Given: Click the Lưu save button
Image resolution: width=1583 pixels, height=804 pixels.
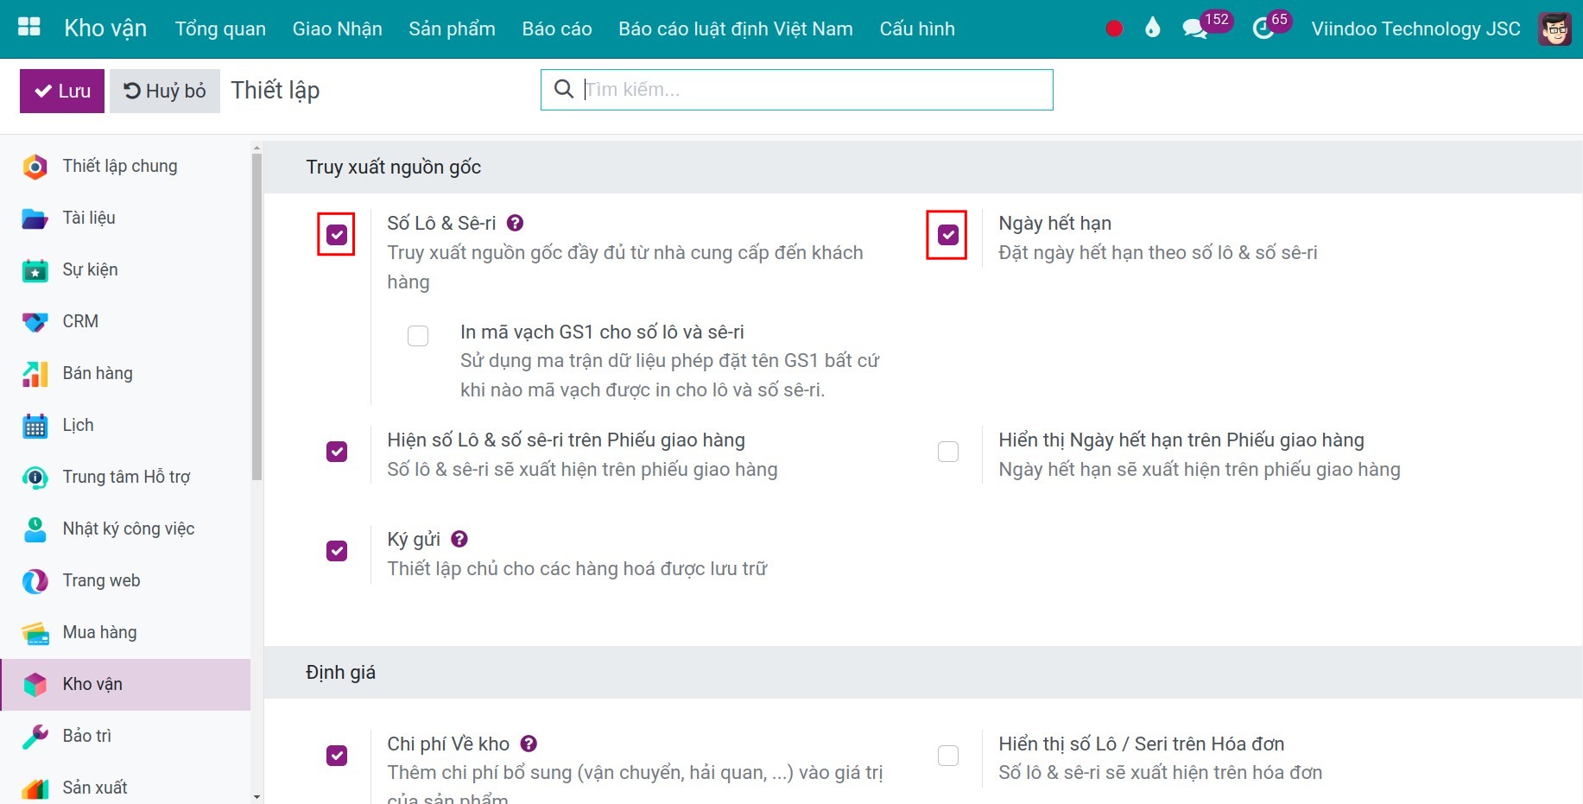Looking at the screenshot, I should [62, 91].
